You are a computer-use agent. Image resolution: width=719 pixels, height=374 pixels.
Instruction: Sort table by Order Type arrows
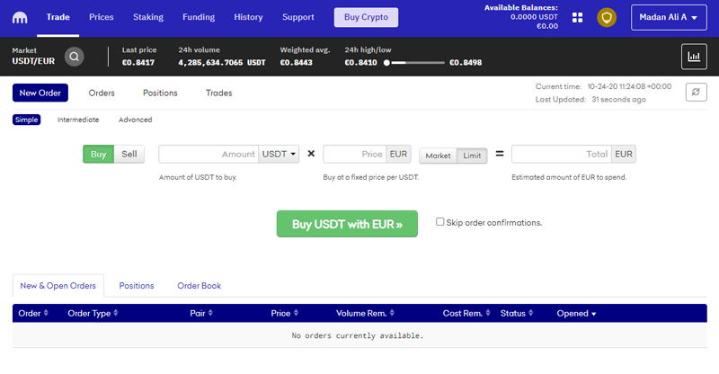pos(116,313)
